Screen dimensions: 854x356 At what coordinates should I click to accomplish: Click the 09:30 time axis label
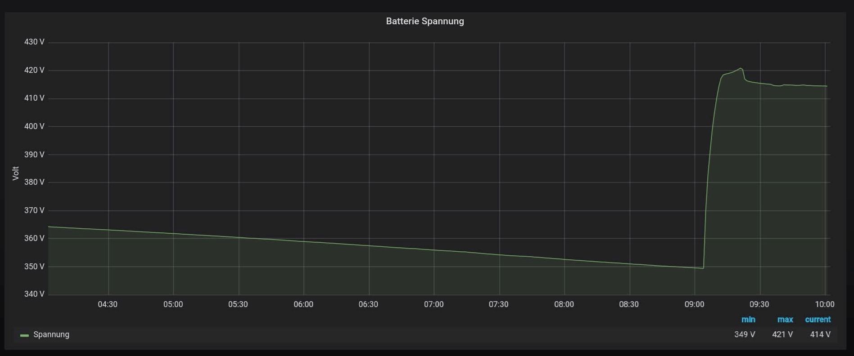[x=759, y=304]
